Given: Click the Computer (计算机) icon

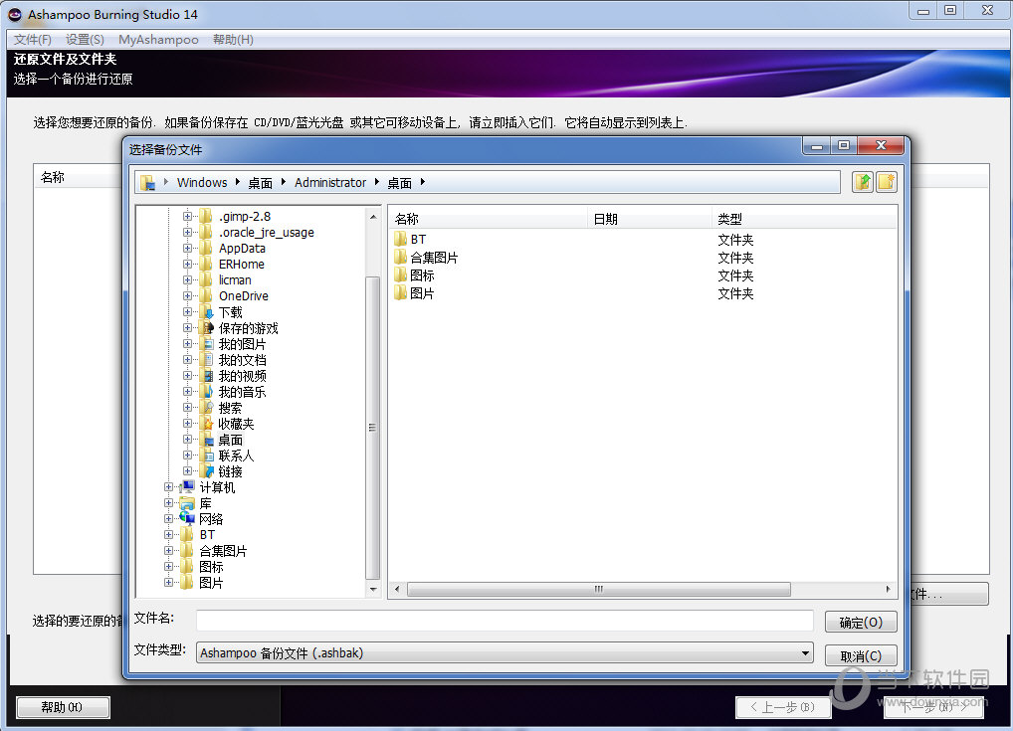Looking at the screenshot, I should tap(187, 487).
